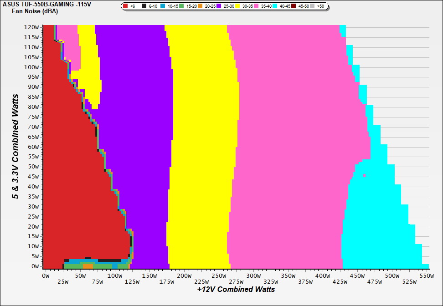Screen dimensions: 443x306
Task: Click the 550W label on horizontal axis
Action: tap(426, 276)
